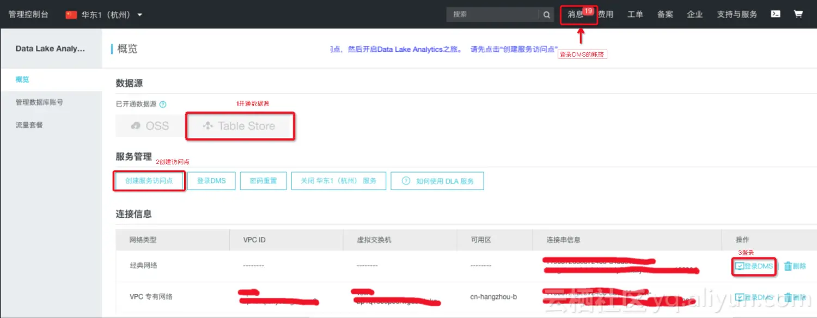817x318 pixels.
Task: Click 创建服务访问点 button
Action: point(149,181)
